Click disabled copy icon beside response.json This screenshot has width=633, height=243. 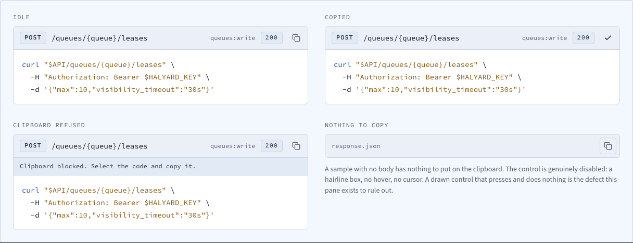point(608,146)
